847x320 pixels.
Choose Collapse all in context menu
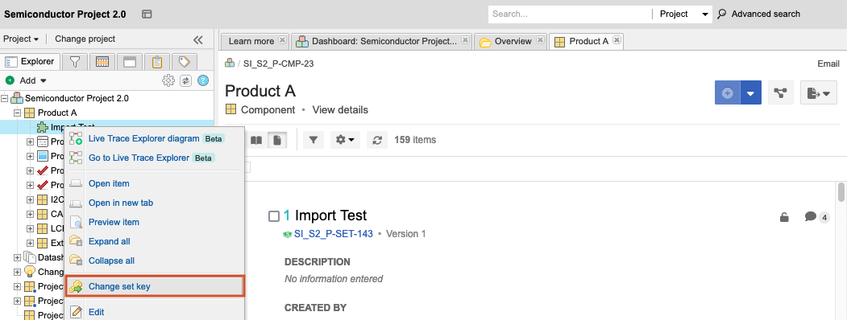click(x=156, y=261)
